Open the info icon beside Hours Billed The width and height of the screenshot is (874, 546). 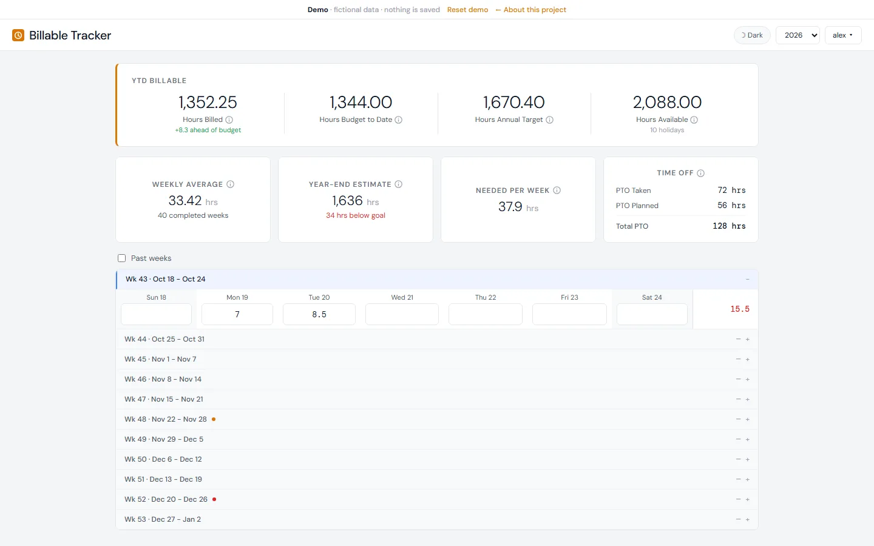click(229, 120)
